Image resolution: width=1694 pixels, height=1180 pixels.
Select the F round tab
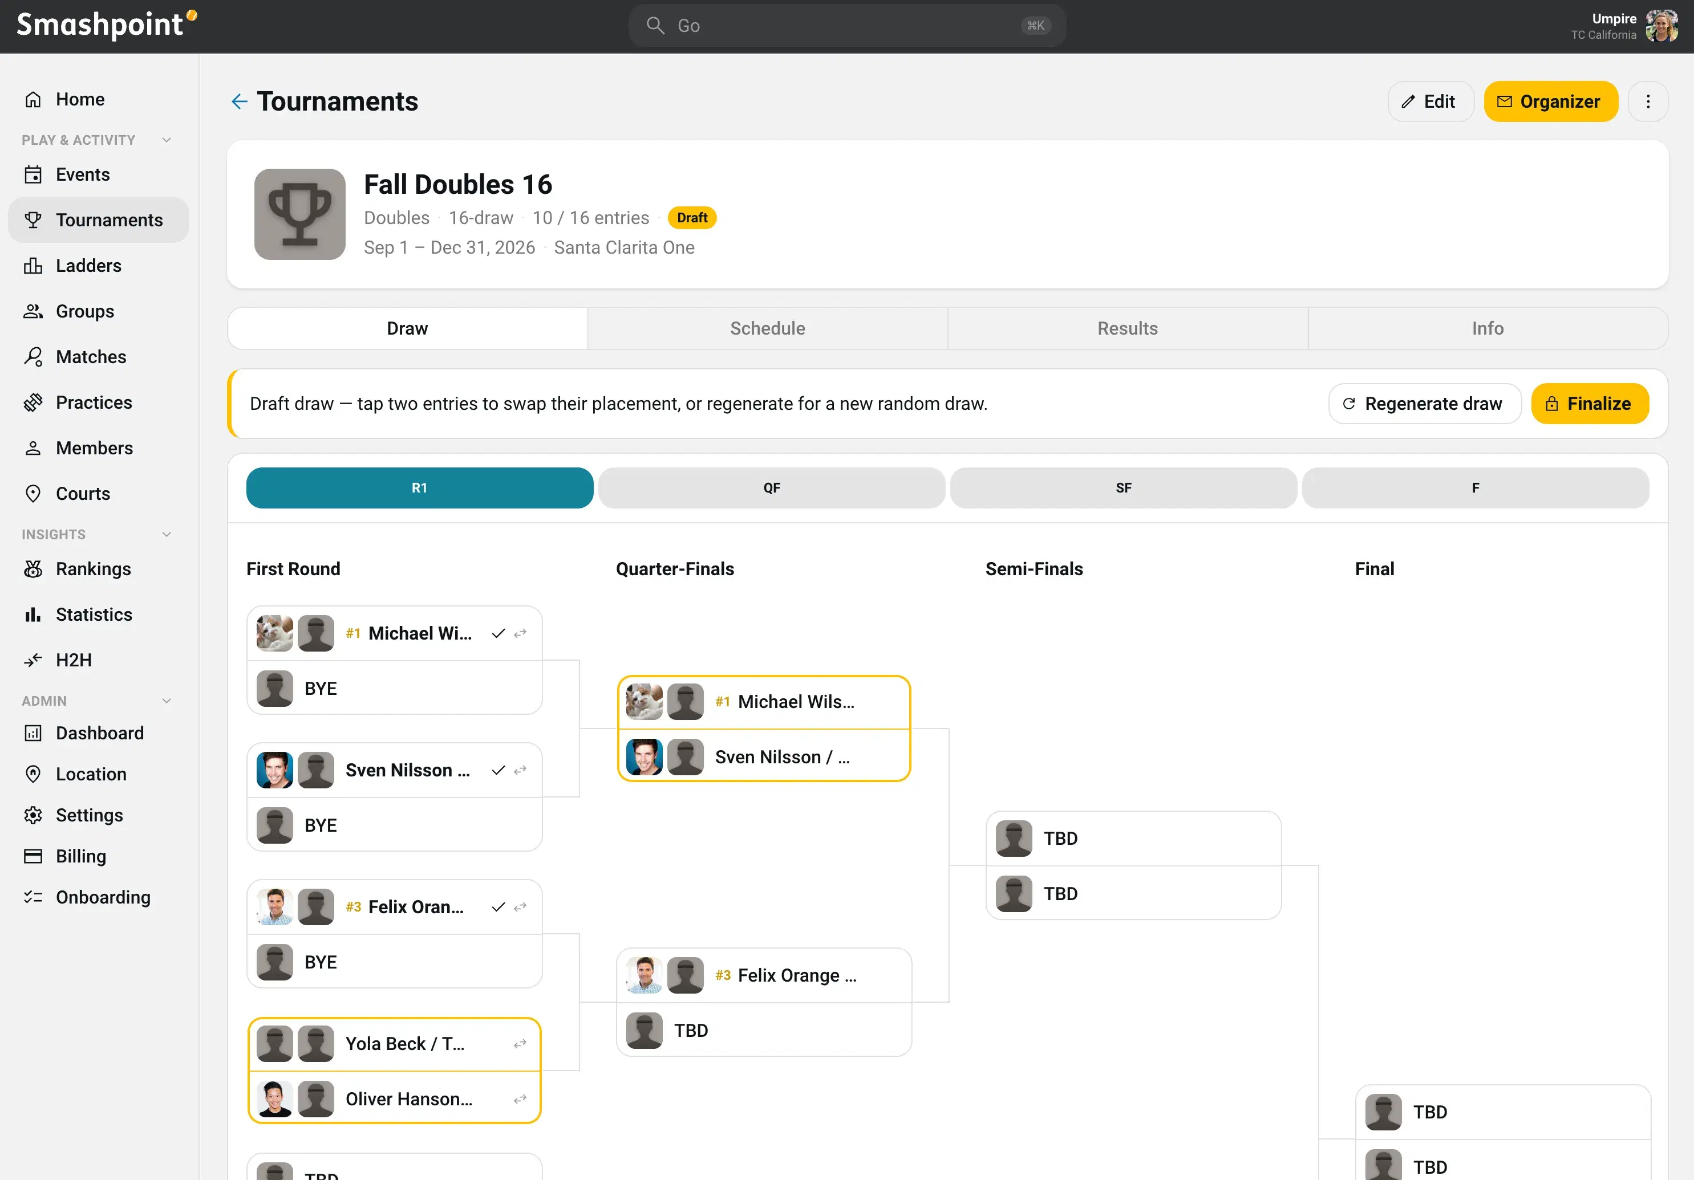point(1476,488)
